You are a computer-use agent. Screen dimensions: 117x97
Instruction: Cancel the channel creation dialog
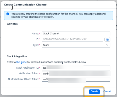107,91
